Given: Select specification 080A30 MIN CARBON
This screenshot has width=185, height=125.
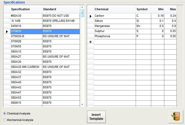Looking at the screenshot, I should (26, 67).
